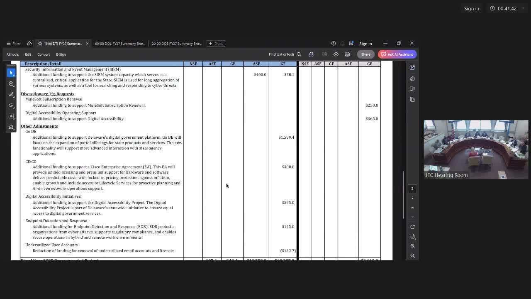Image resolution: width=531 pixels, height=299 pixels.
Task: Close the 11-00 DTI FY27 Summary tab
Action: [87, 43]
